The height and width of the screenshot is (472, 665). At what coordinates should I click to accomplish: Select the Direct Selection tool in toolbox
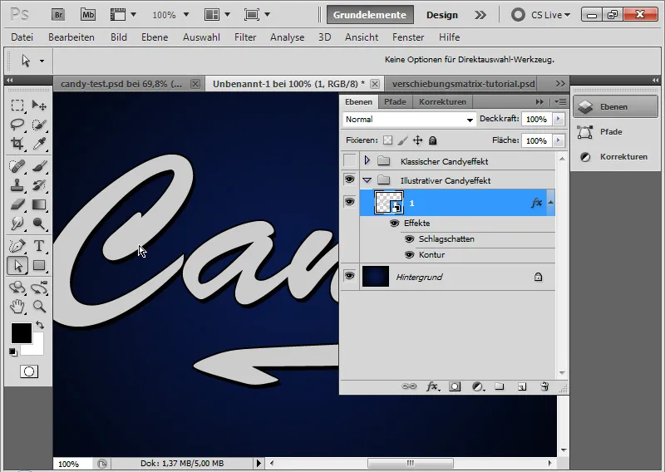tap(17, 265)
